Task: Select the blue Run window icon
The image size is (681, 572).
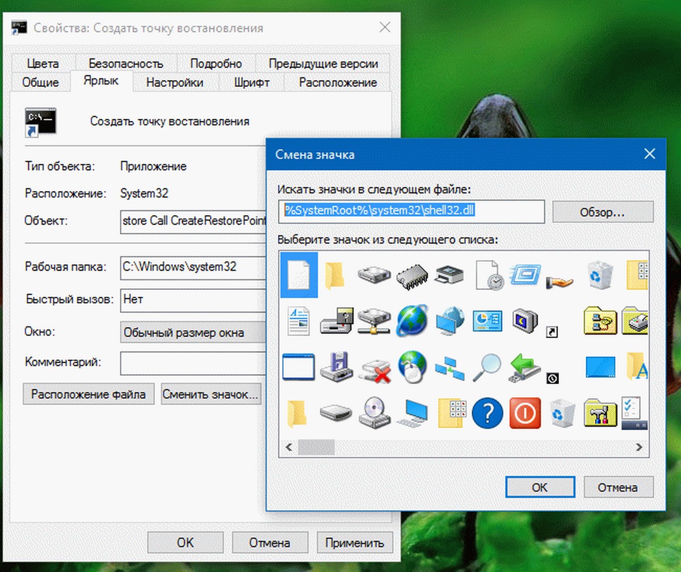Action: point(526,275)
